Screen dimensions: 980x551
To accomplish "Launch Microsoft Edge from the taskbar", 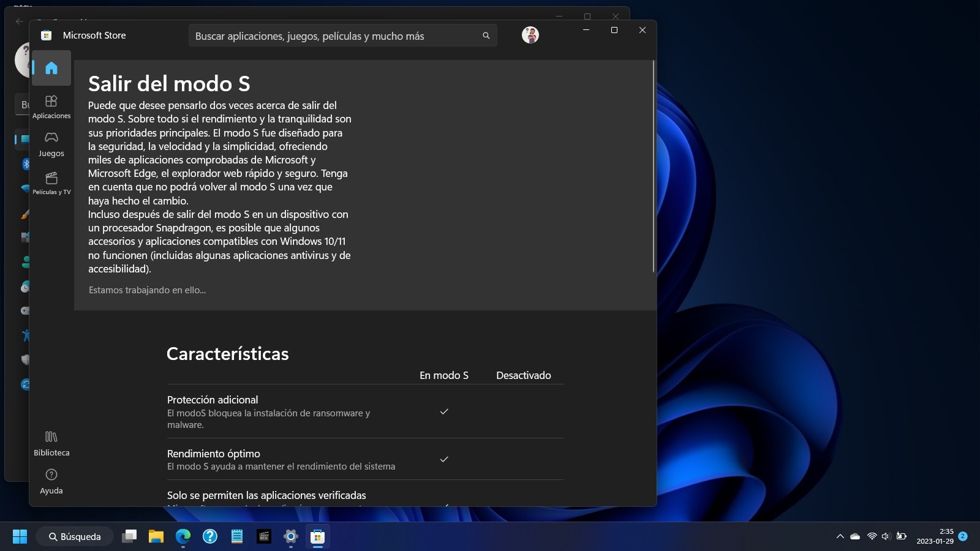I will [x=183, y=536].
